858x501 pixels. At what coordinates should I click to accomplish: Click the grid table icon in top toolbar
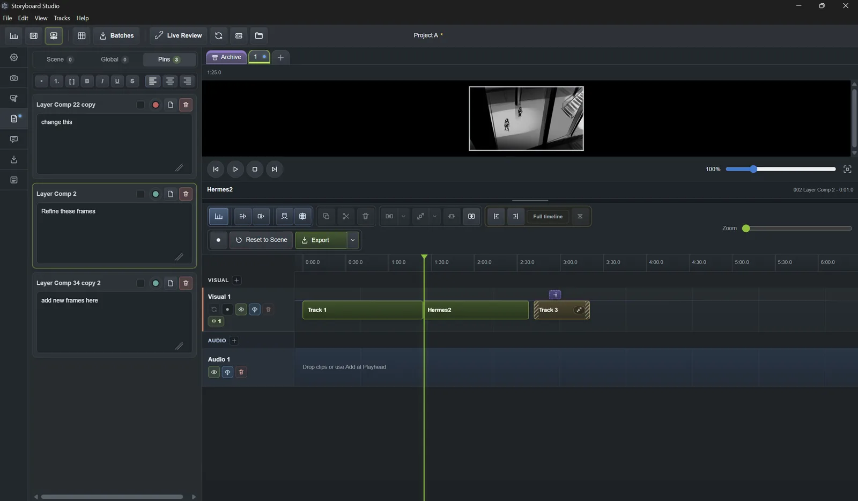tap(82, 35)
